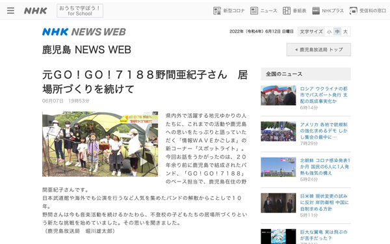The height and width of the screenshot is (244, 390).
Task: Open the おうちで学ぼう for School banner
Action: coord(80,10)
